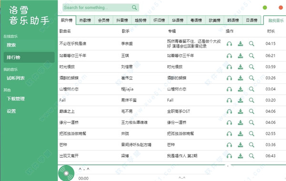Image resolution: width=286 pixels, height=181 pixels.
Task: Click the Search for something input field
Action: 101,8
